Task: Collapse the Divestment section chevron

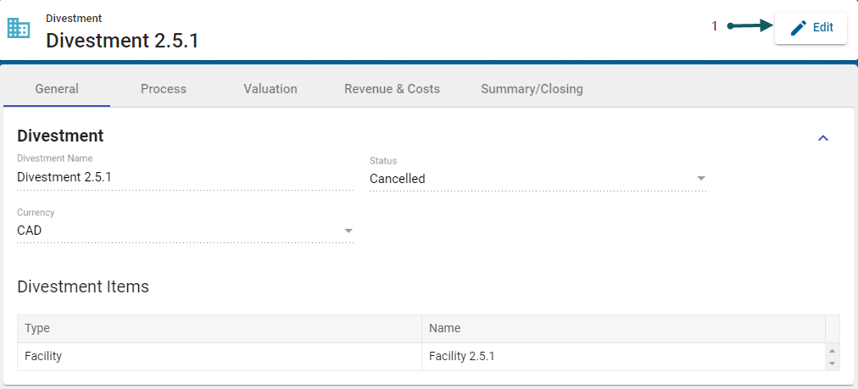Action: (x=822, y=138)
